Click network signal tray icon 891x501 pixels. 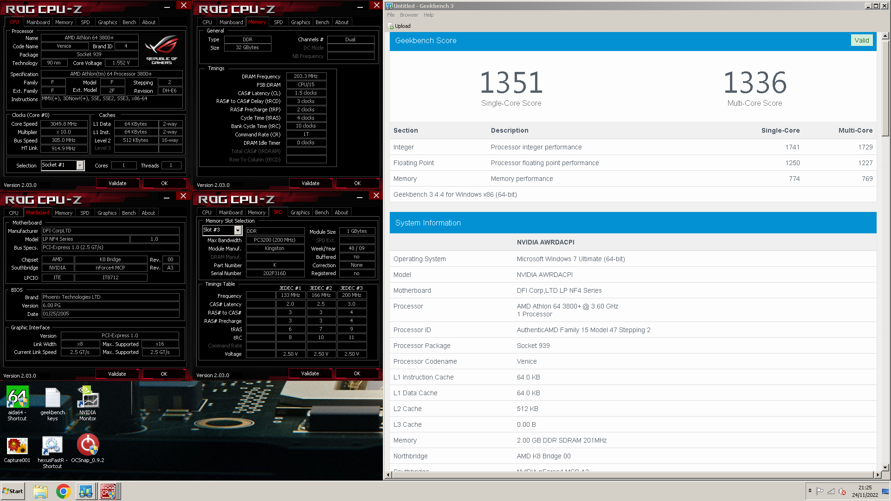click(831, 491)
